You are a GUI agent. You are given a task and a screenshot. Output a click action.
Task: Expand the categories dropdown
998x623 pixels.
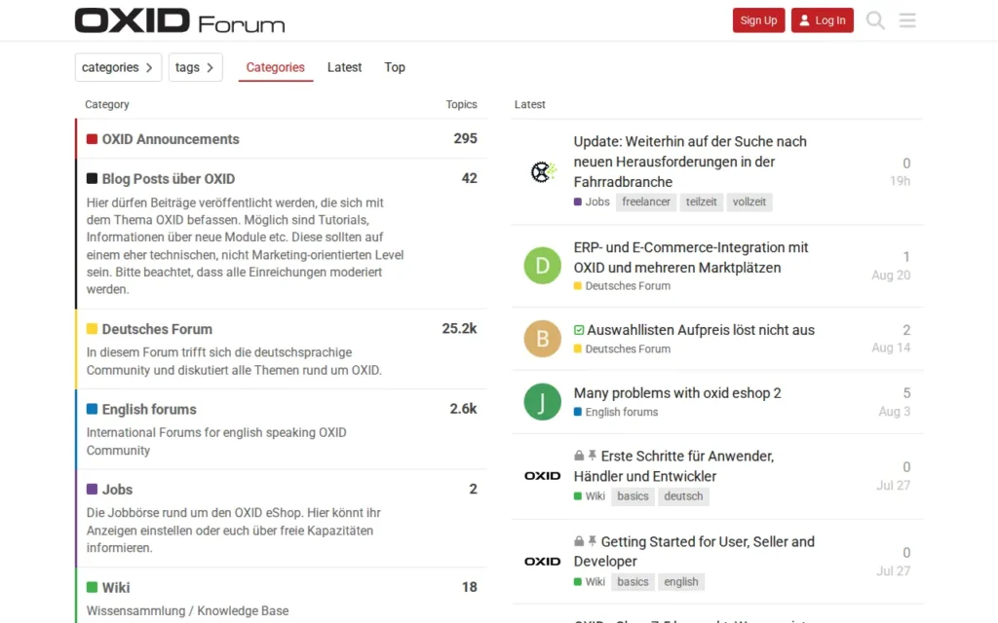(x=118, y=67)
